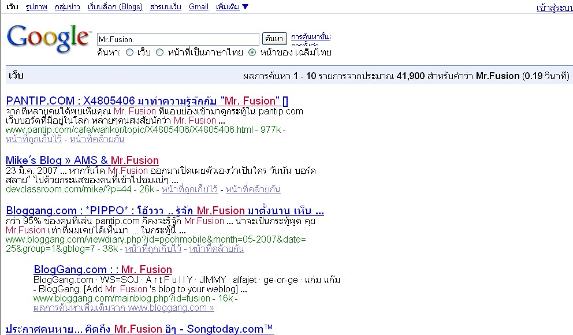This screenshot has width=573, height=335.
Task: Select the หน้าของ เฉลิมไทย radio button
Action: pyautogui.click(x=252, y=53)
